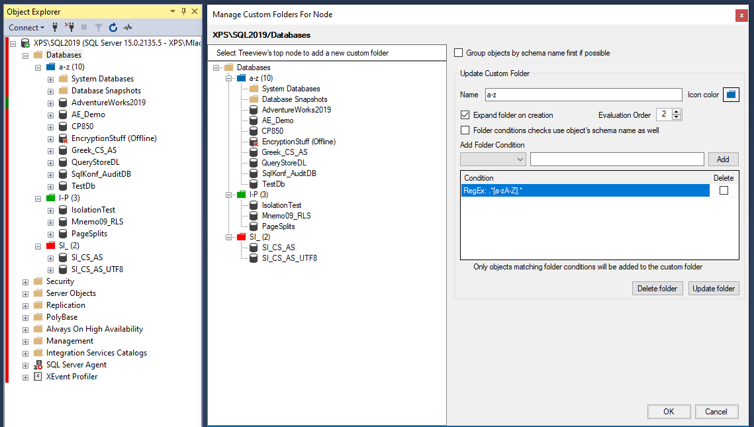The image size is (754, 427).
Task: Click the red SI_ folder icon in the dialog tree
Action: click(x=242, y=236)
